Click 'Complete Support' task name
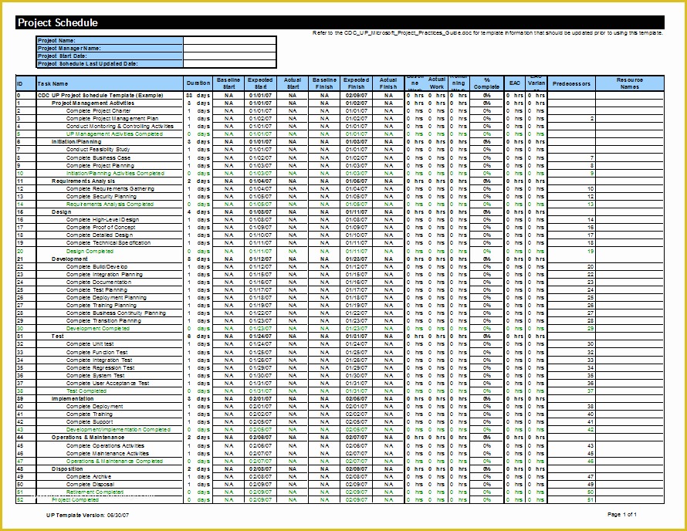This screenshot has height=531, width=687. (90, 422)
